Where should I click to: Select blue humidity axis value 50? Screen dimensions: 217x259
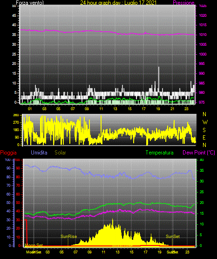tap(8, 203)
